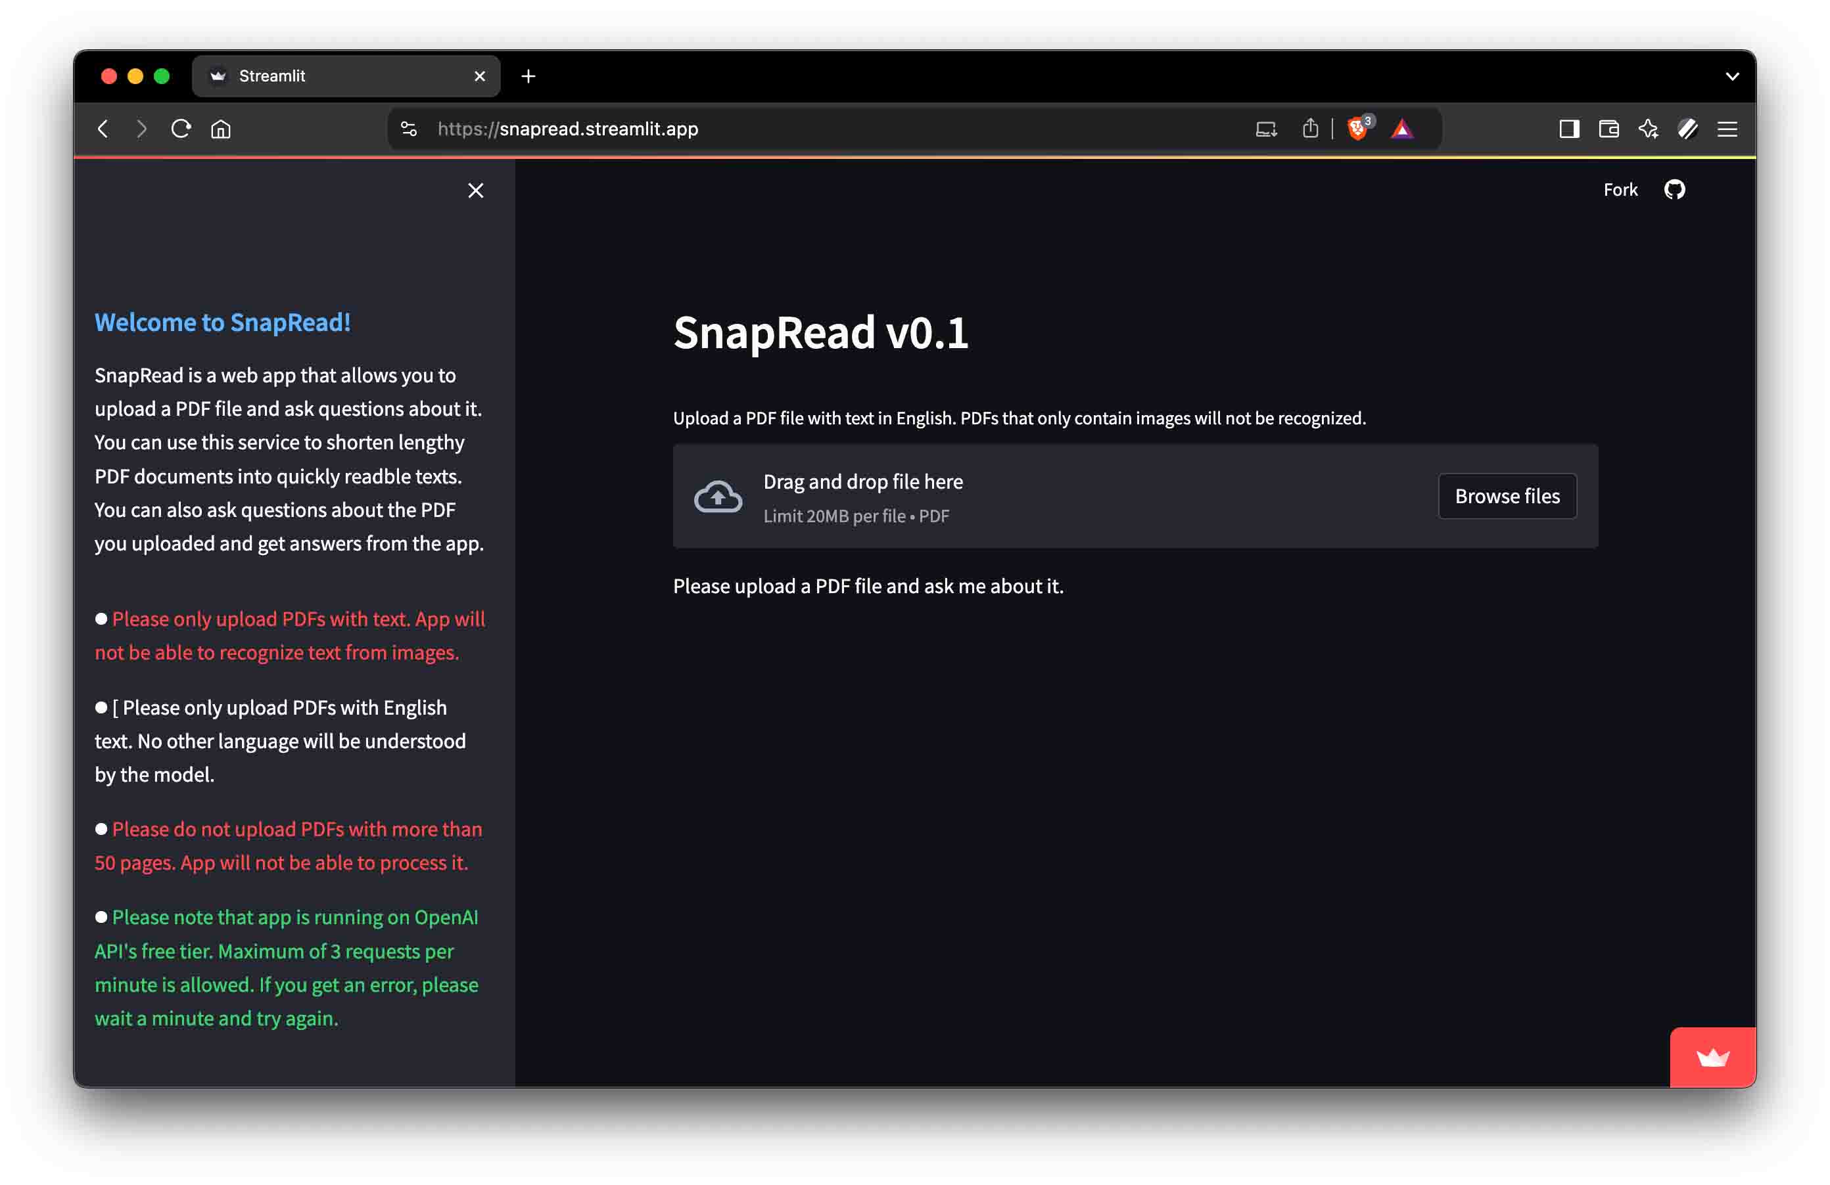The width and height of the screenshot is (1830, 1185).
Task: Click the sidebar SnapRead description paragraph
Action: tap(289, 460)
